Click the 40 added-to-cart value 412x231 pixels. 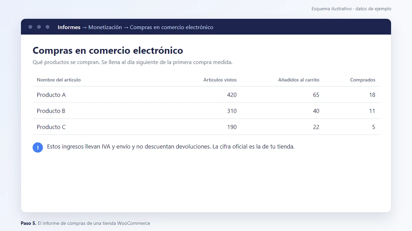tap(316, 111)
